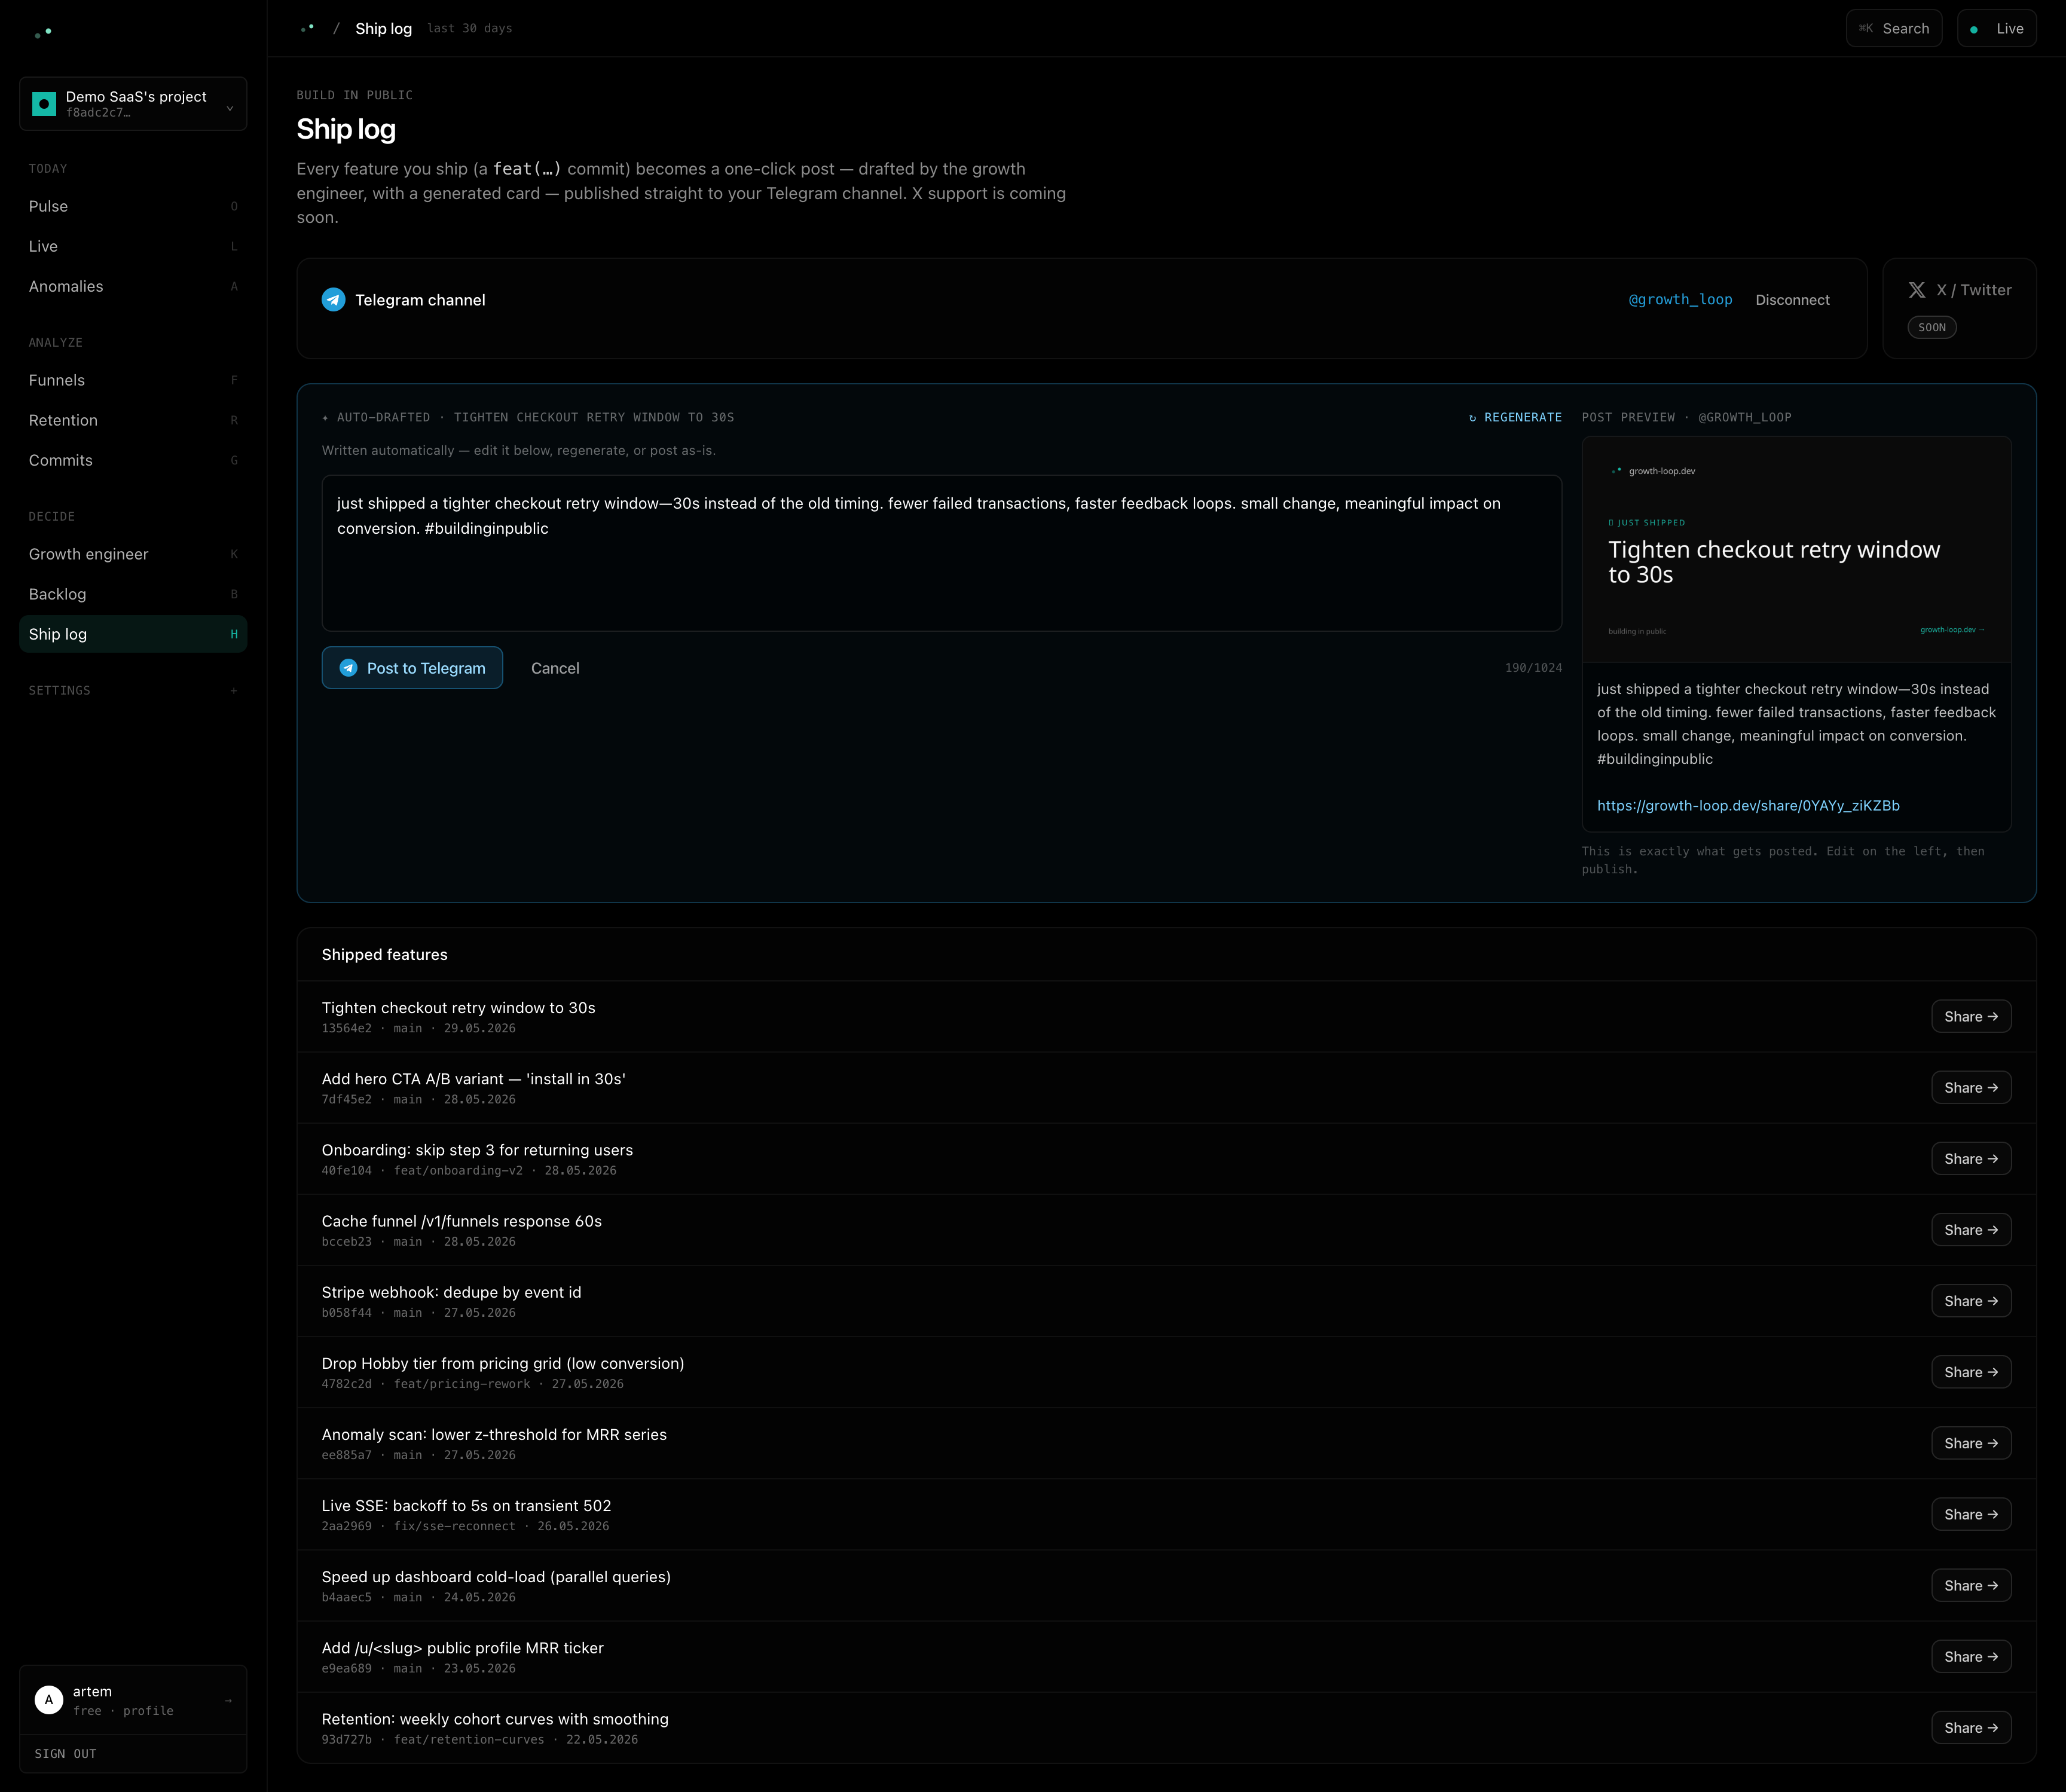Share 'Cache funnel /v1/funnels response 60s'

click(x=1971, y=1230)
